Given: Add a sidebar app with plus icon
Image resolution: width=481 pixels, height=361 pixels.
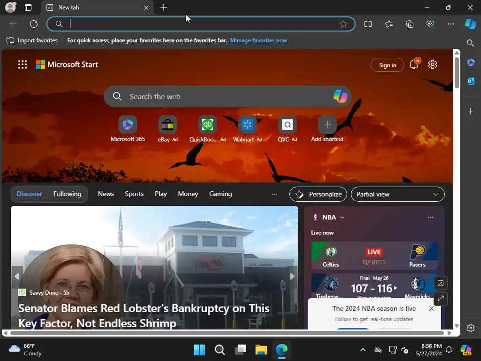Looking at the screenshot, I should click(x=471, y=111).
